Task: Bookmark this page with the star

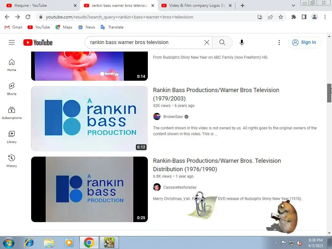Action: pos(281,17)
